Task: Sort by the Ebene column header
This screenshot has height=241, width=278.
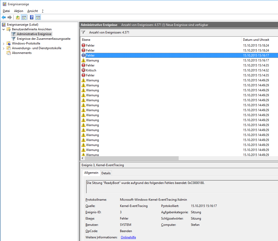Action: click(x=161, y=40)
